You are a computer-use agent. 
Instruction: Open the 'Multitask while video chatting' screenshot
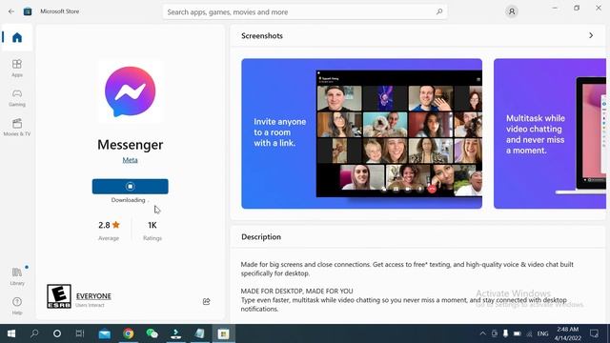pos(550,133)
